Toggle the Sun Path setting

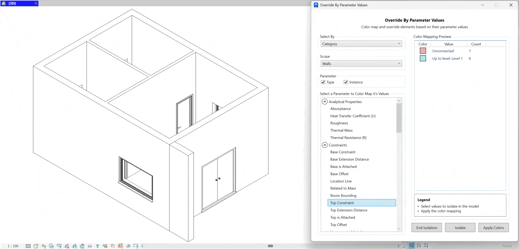tap(44, 246)
